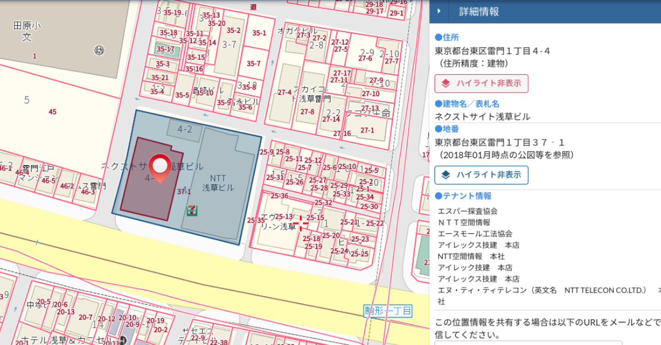Click the 35-21 parcel label

tap(159, 76)
